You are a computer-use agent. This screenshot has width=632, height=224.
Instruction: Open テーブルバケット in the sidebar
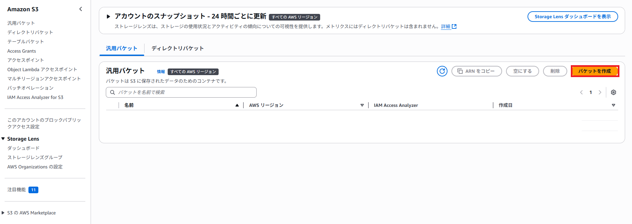tap(25, 42)
